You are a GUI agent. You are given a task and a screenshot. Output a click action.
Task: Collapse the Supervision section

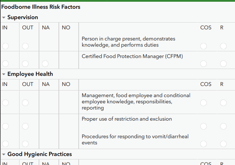tap(4, 18)
